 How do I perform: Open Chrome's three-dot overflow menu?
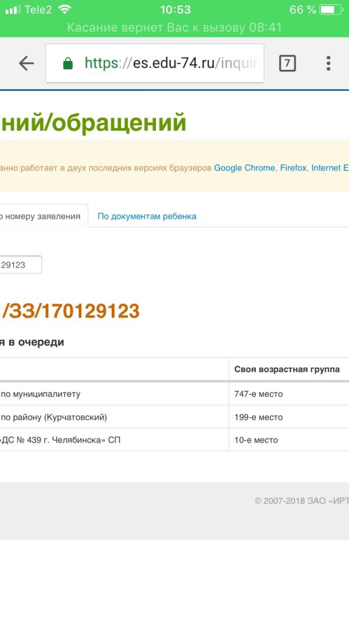(329, 63)
